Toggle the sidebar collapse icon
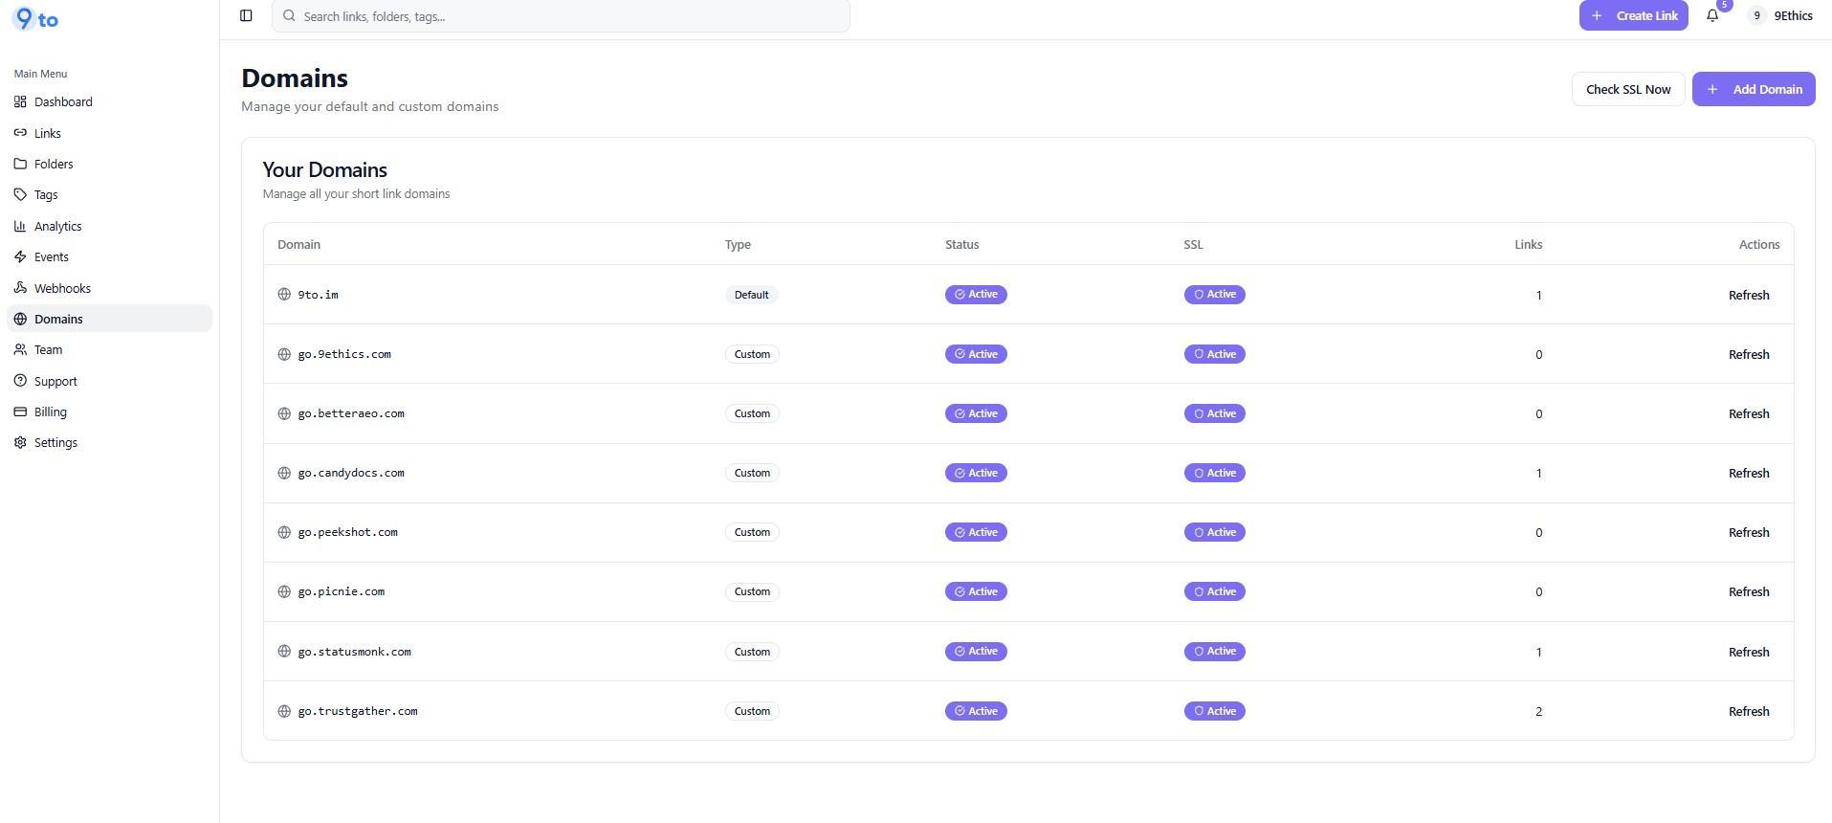Image resolution: width=1832 pixels, height=823 pixels. coord(246,15)
